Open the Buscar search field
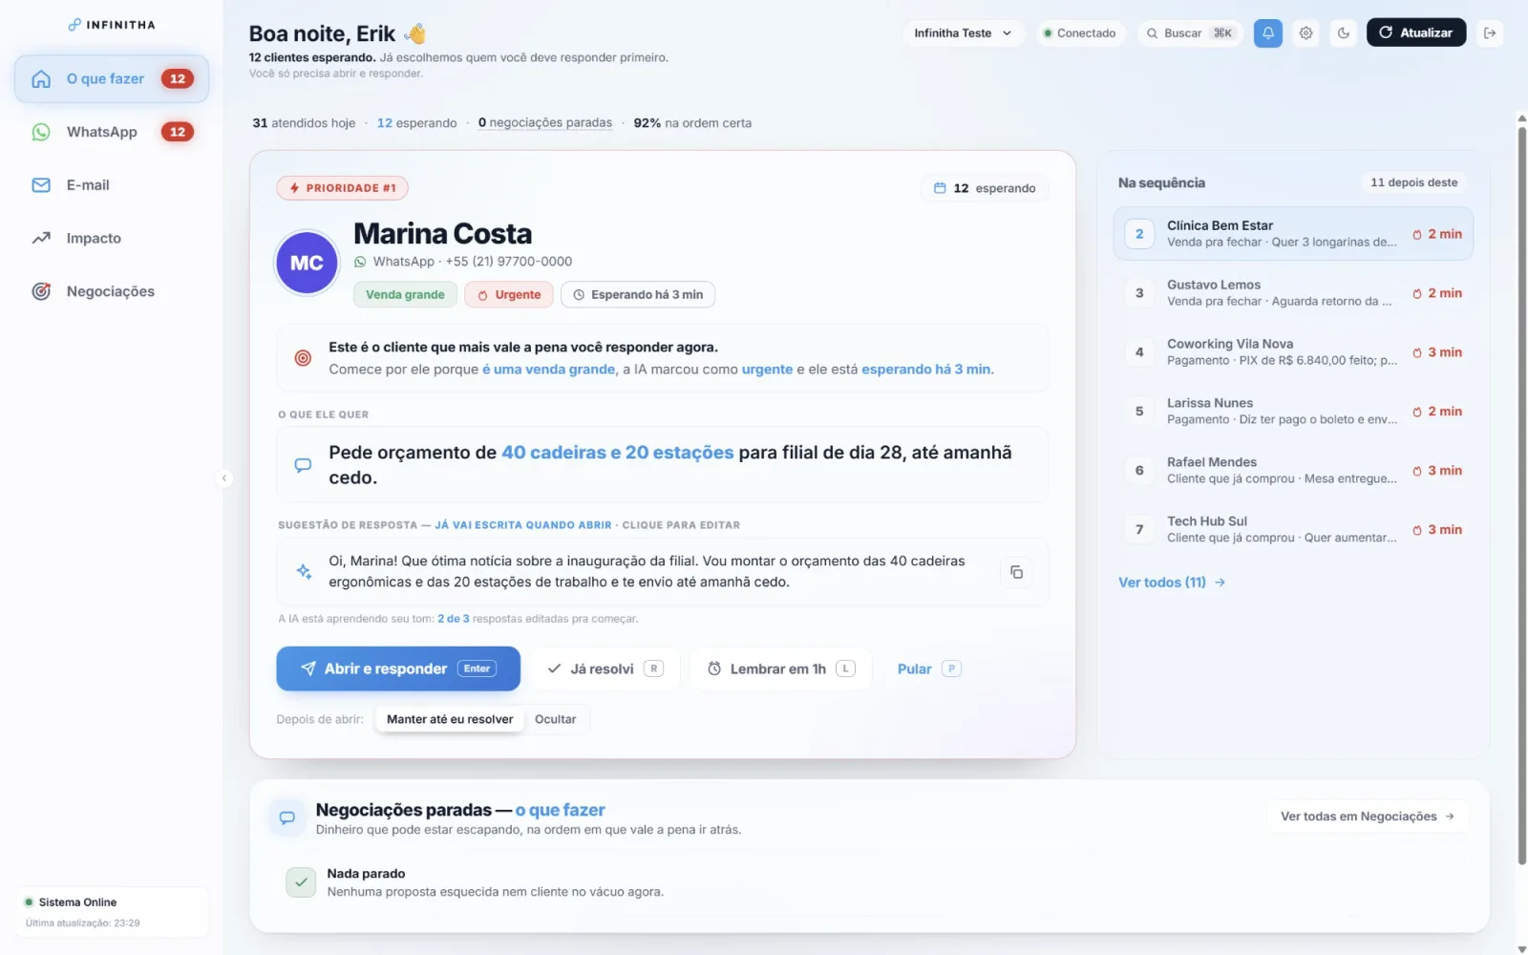The image size is (1528, 955). tap(1190, 32)
